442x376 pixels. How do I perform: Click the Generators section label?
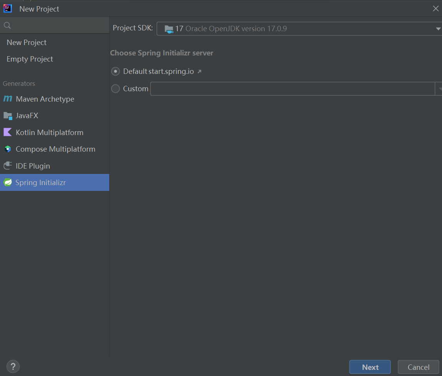click(19, 84)
